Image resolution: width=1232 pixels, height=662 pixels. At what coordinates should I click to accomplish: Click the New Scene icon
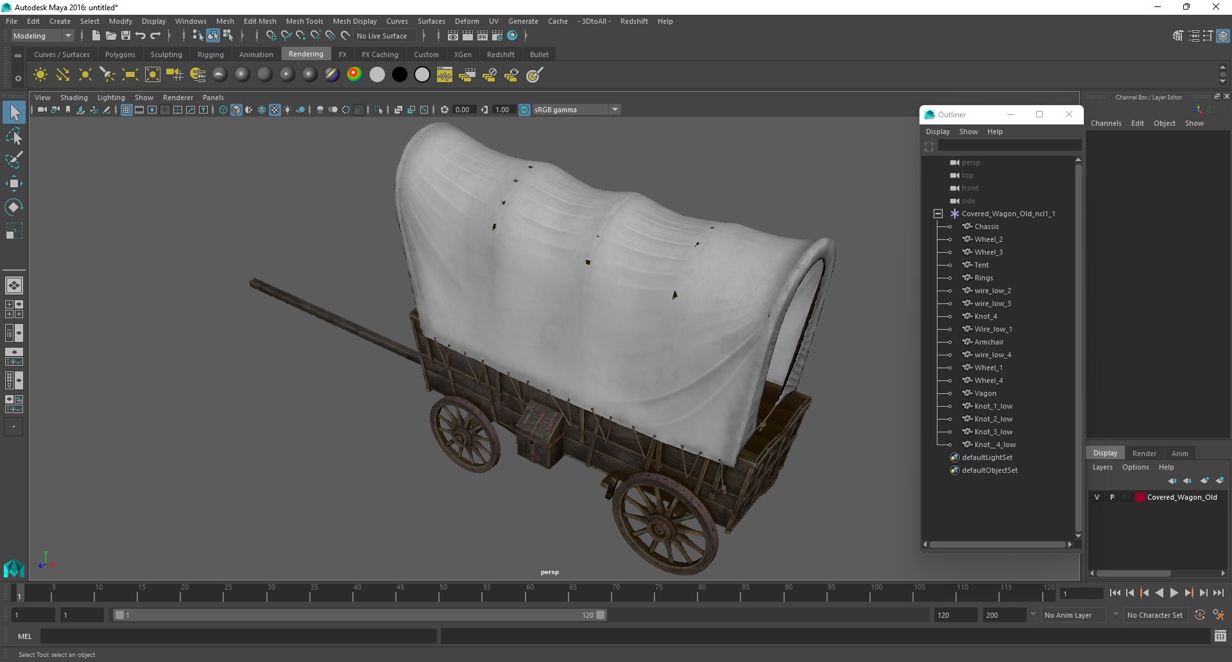96,36
